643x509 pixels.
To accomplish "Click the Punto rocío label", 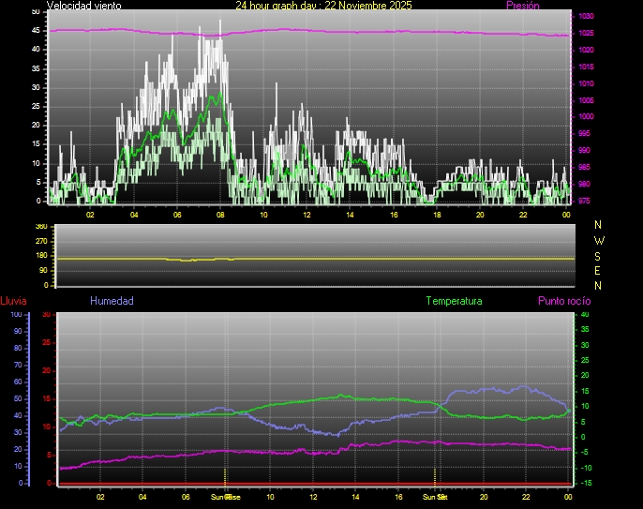I will (564, 301).
